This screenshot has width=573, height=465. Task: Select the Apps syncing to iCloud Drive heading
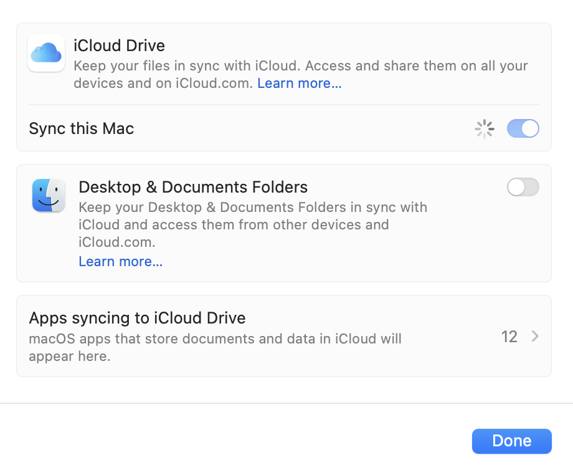click(x=137, y=318)
